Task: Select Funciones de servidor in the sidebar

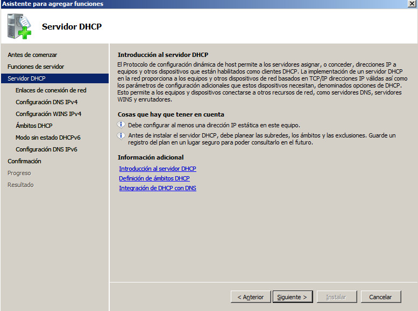Action: 36,67
